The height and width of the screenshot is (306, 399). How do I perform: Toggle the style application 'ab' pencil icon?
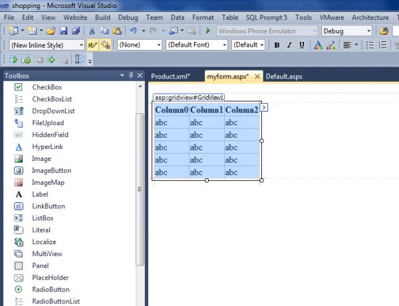pyautogui.click(x=92, y=45)
